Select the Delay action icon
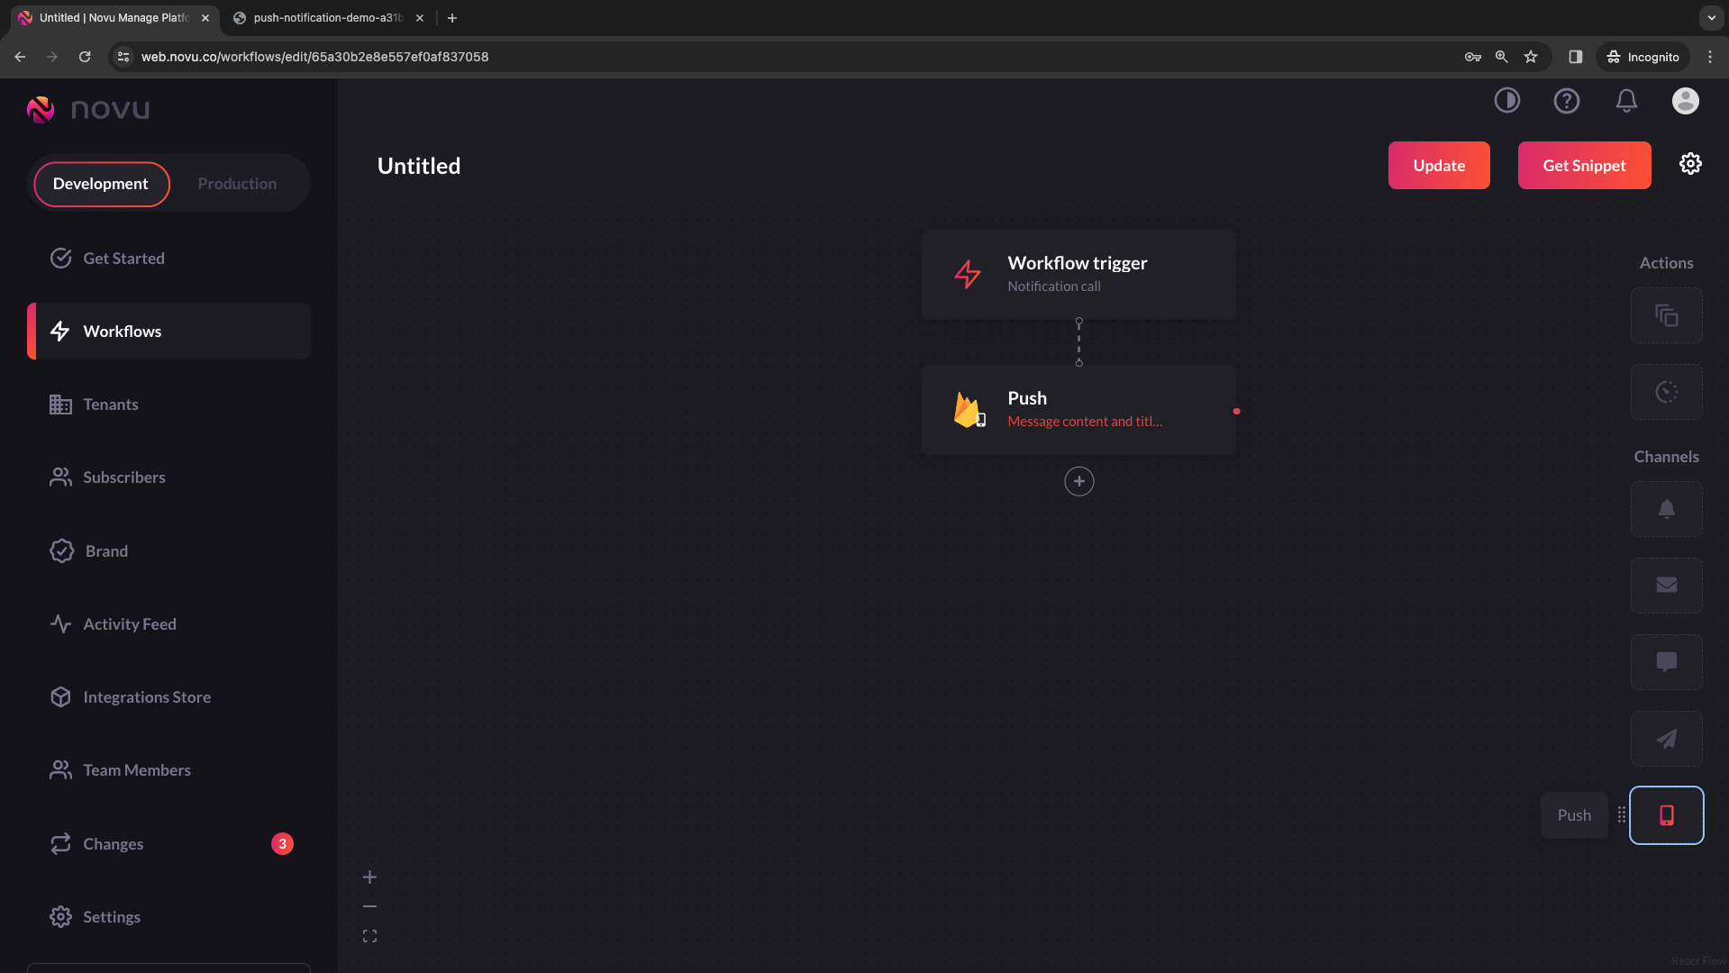The width and height of the screenshot is (1729, 973). [x=1666, y=392]
